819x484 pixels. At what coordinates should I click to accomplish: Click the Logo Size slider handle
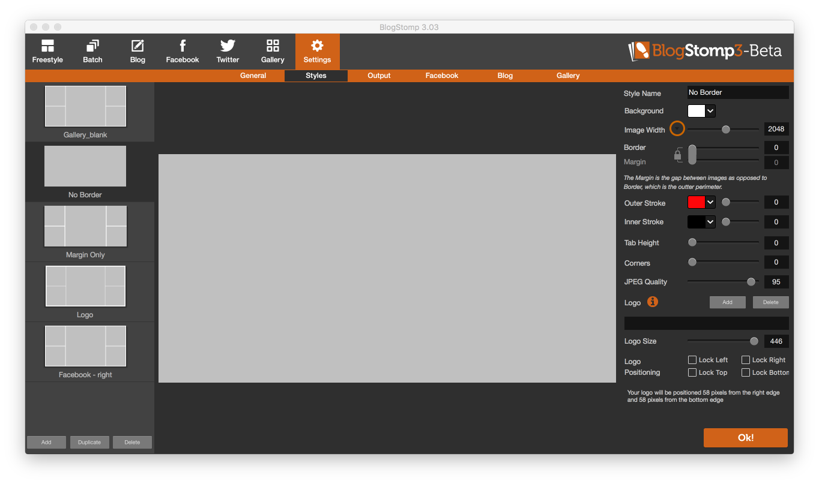(x=754, y=341)
